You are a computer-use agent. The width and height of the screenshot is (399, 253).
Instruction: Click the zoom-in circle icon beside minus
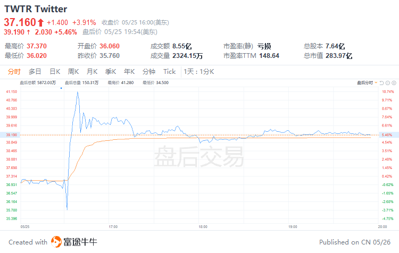tap(394, 83)
